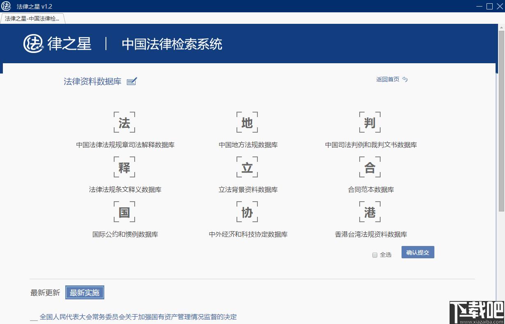Open 中国地方法规数据库 label
This screenshot has height=324, width=505.
[248, 145]
